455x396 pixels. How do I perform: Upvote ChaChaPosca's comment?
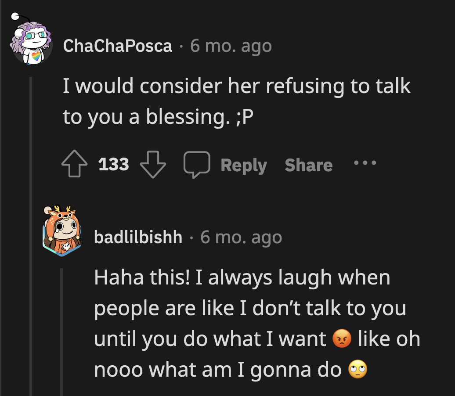[75, 165]
